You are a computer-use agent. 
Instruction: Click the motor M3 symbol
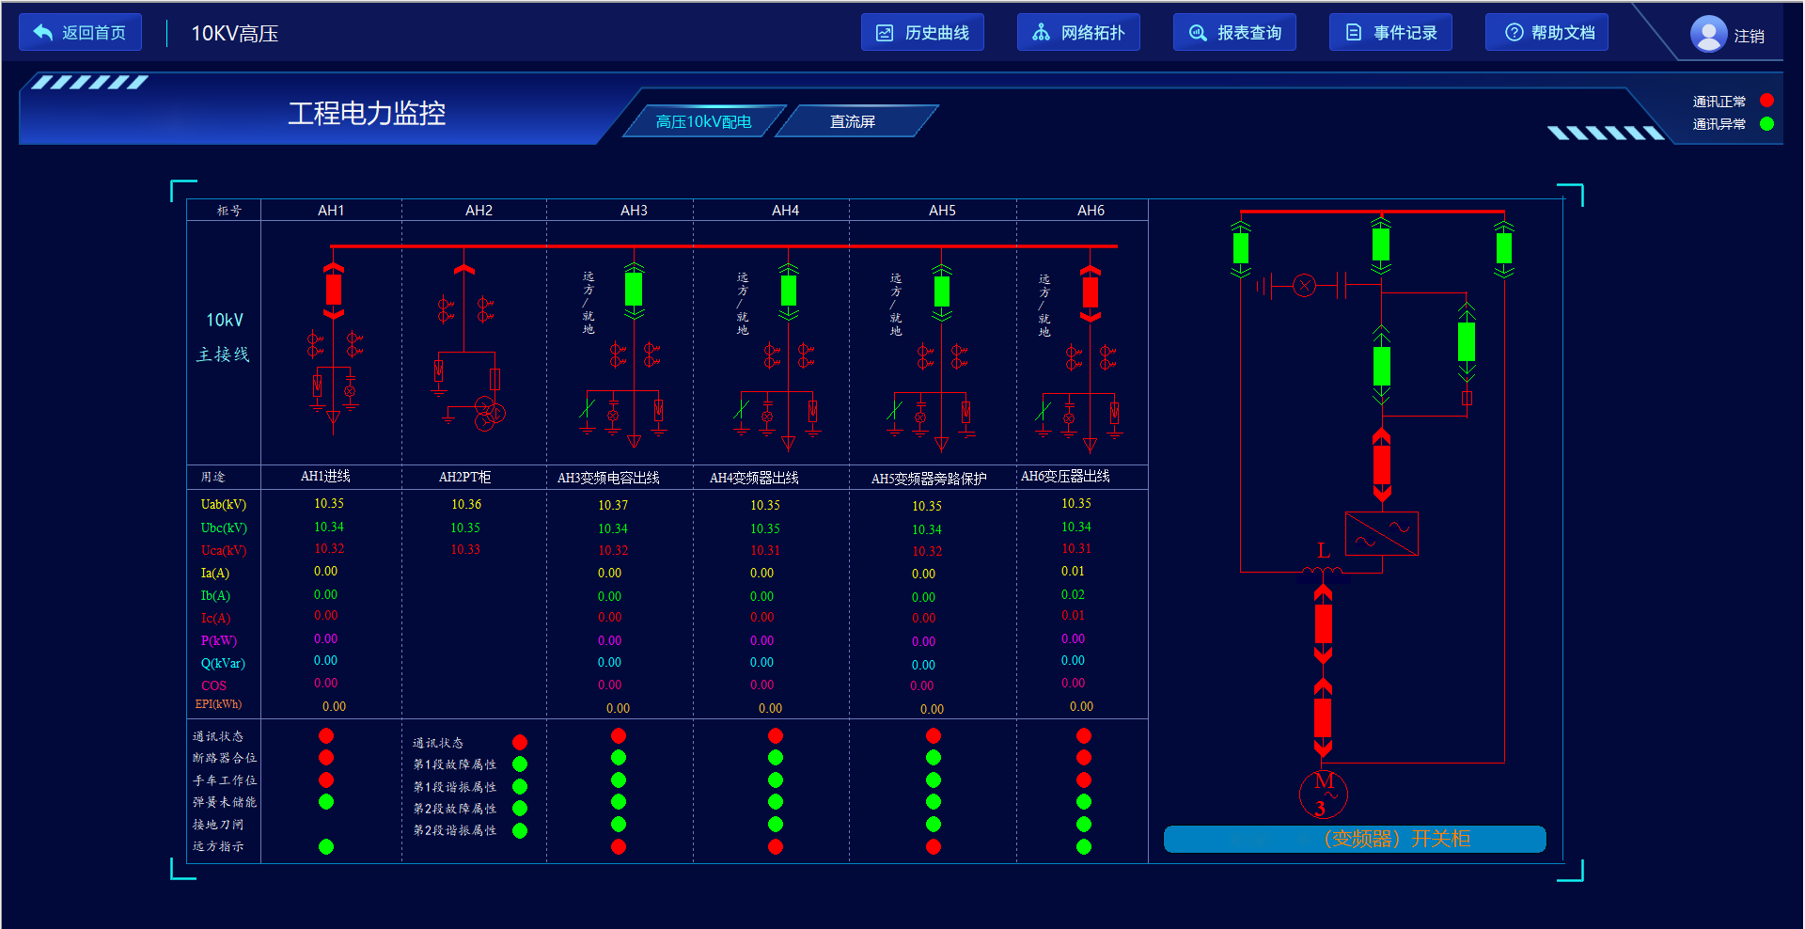[x=1323, y=795]
